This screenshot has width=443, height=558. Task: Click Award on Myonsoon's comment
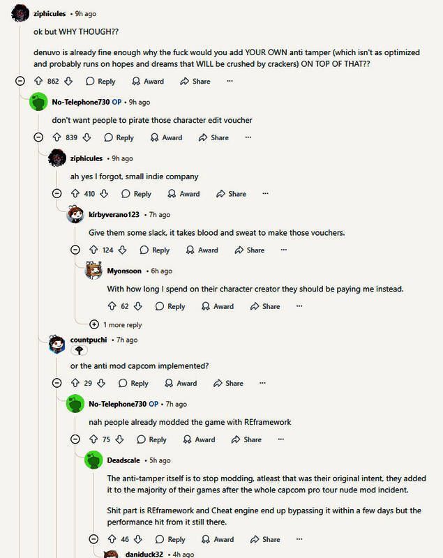(x=217, y=306)
